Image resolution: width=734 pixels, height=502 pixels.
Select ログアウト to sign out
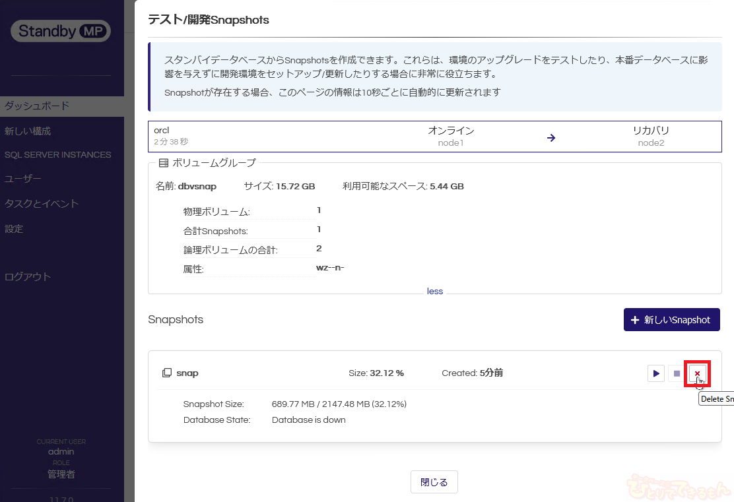tap(28, 277)
